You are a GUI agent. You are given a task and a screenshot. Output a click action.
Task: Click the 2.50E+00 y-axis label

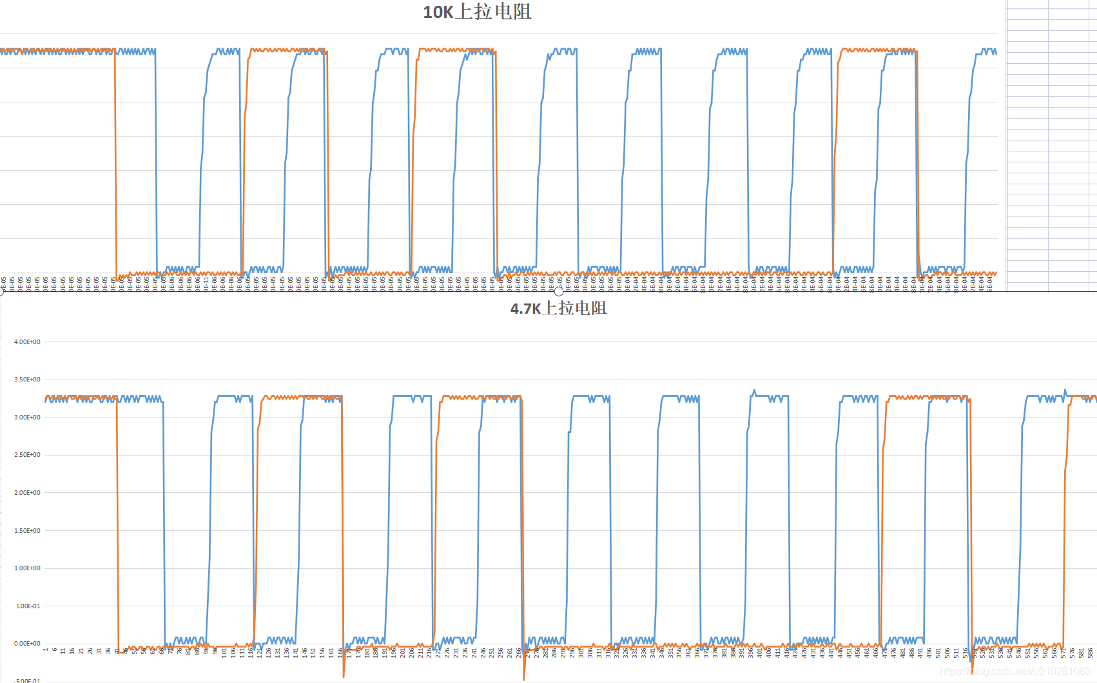pyautogui.click(x=27, y=455)
